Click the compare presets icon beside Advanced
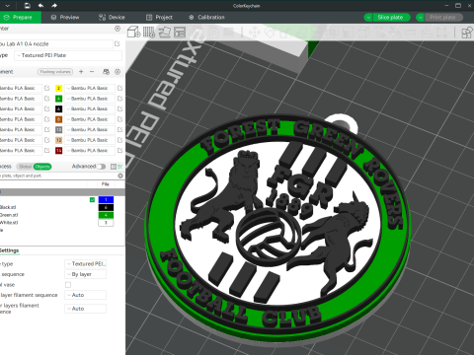The height and width of the screenshot is (355, 474). point(114,167)
